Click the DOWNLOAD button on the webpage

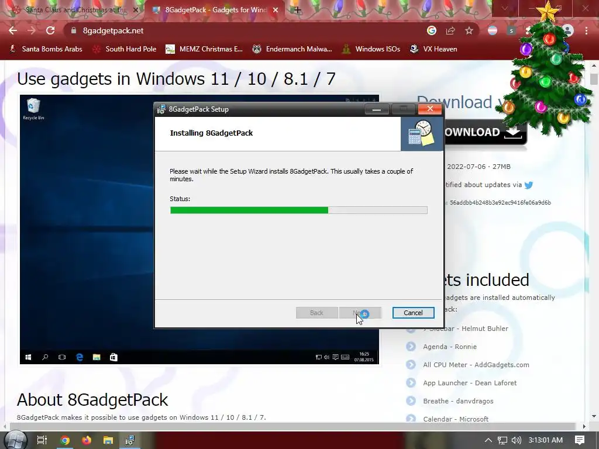click(484, 132)
